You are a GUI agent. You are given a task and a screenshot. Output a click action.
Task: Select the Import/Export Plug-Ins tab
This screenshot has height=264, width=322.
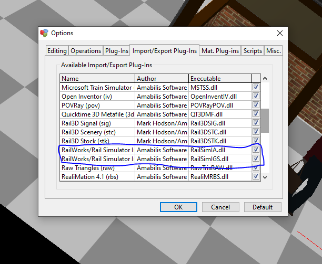click(165, 50)
